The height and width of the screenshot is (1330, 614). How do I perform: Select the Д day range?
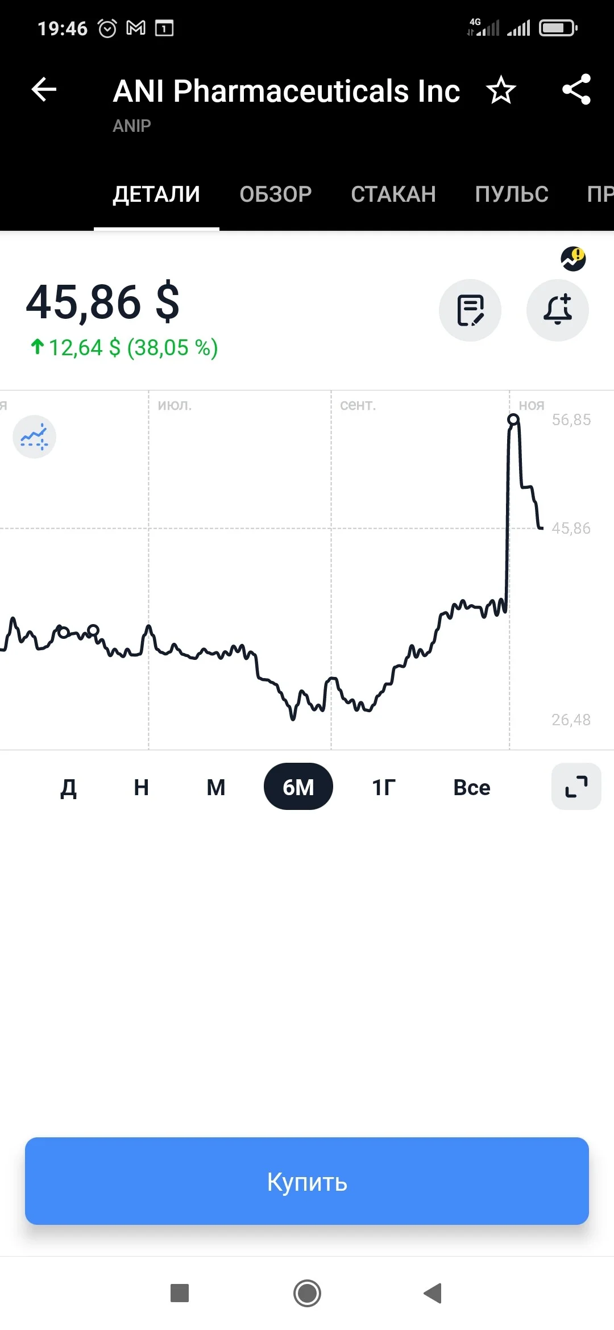tap(69, 787)
